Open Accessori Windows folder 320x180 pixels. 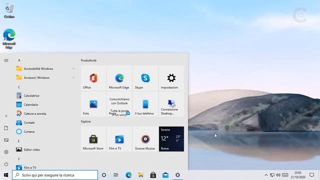tap(45, 77)
